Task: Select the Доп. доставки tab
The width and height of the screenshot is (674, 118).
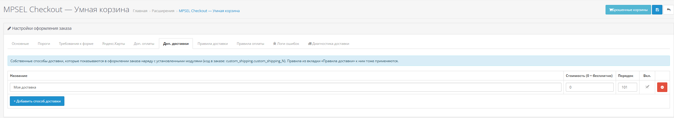Action: (176, 44)
